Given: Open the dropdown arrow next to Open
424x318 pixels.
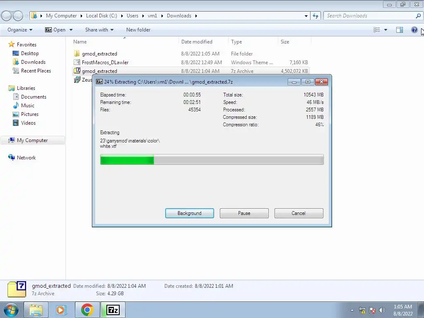Looking at the screenshot, I should tap(71, 30).
